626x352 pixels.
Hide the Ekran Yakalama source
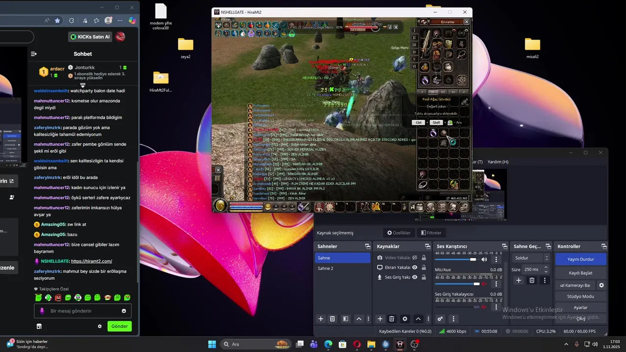pyautogui.click(x=415, y=267)
